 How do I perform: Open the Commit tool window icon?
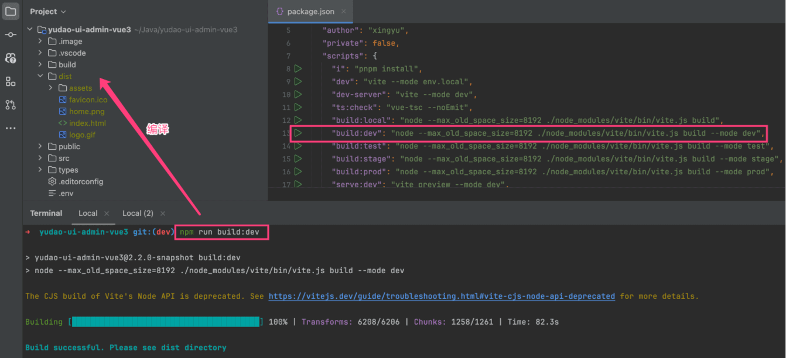[11, 35]
